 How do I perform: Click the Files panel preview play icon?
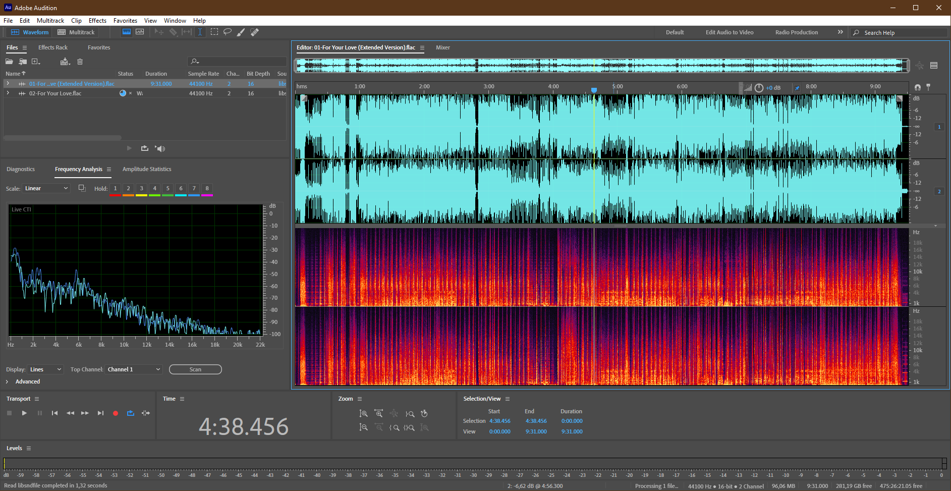point(129,148)
